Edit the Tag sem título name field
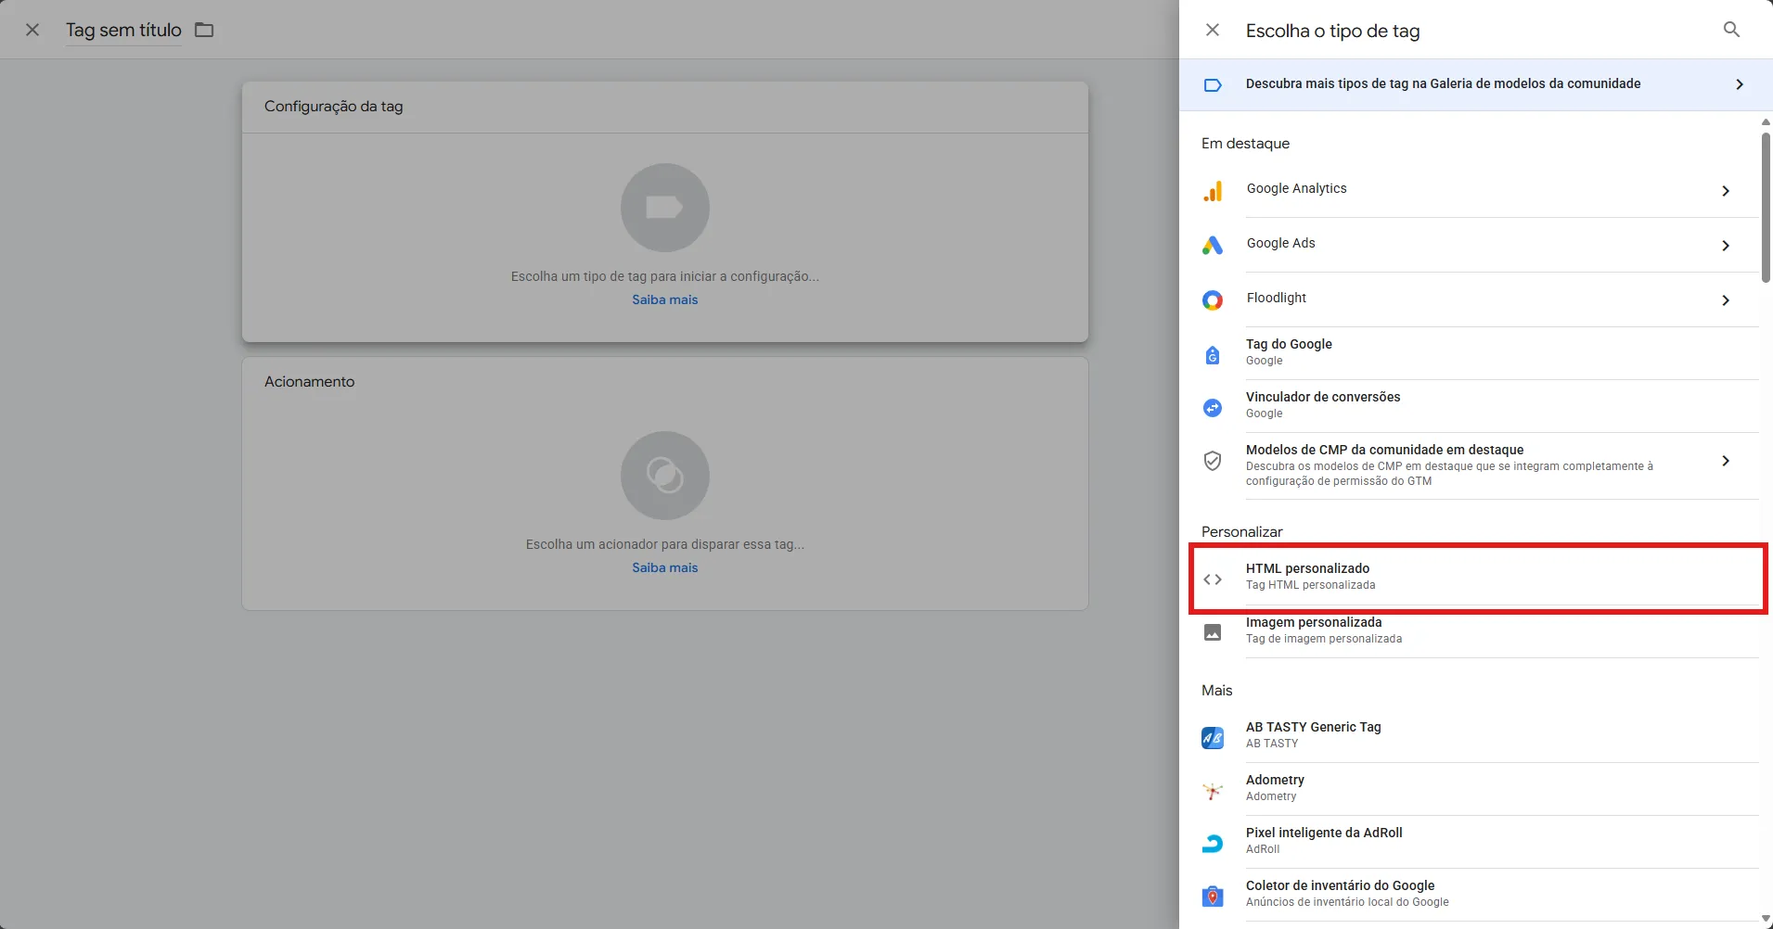 pos(123,30)
